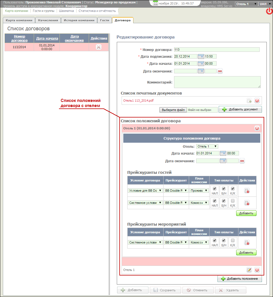Click the red power logout icon
The image size is (273, 297).
coord(269,11)
